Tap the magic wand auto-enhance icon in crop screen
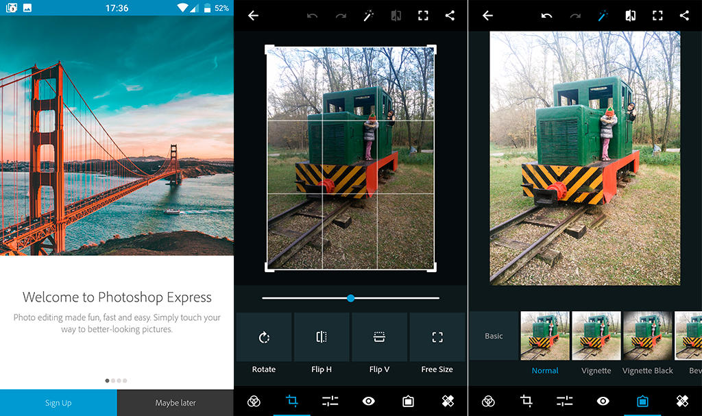This screenshot has height=416, width=702. pos(368,16)
